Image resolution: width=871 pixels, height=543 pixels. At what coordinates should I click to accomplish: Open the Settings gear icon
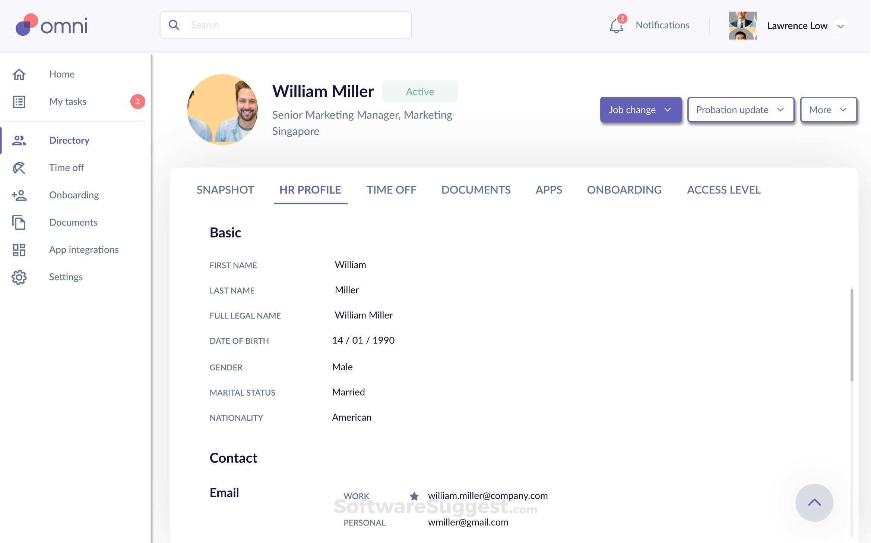[x=19, y=277]
